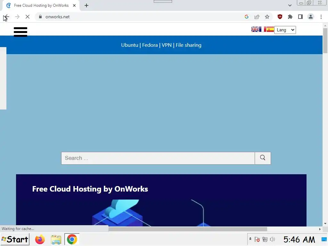The width and height of the screenshot is (328, 246).
Task: Open the Lang dropdown selector
Action: [285, 30]
